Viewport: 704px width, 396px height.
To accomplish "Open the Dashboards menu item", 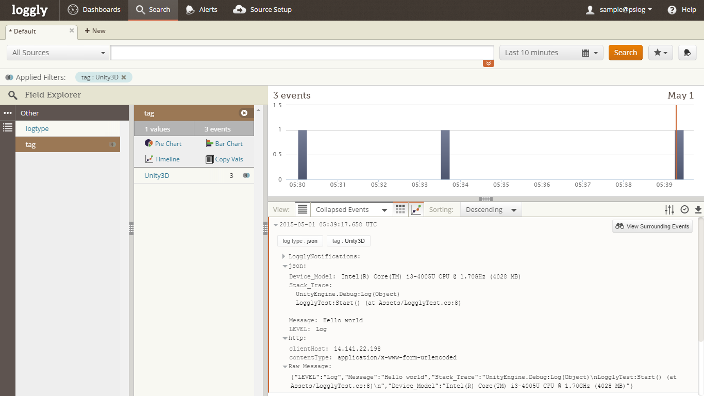I will (94, 10).
